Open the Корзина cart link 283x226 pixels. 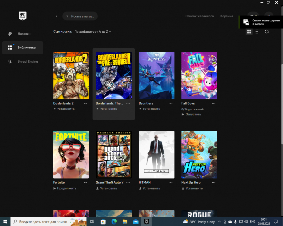point(226,16)
